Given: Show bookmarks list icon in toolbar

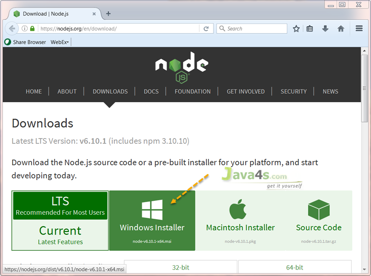Looking at the screenshot, I should 310,28.
